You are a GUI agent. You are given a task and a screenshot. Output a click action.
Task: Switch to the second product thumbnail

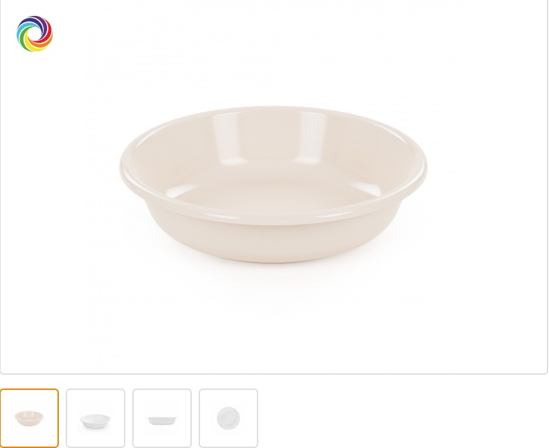click(x=96, y=418)
